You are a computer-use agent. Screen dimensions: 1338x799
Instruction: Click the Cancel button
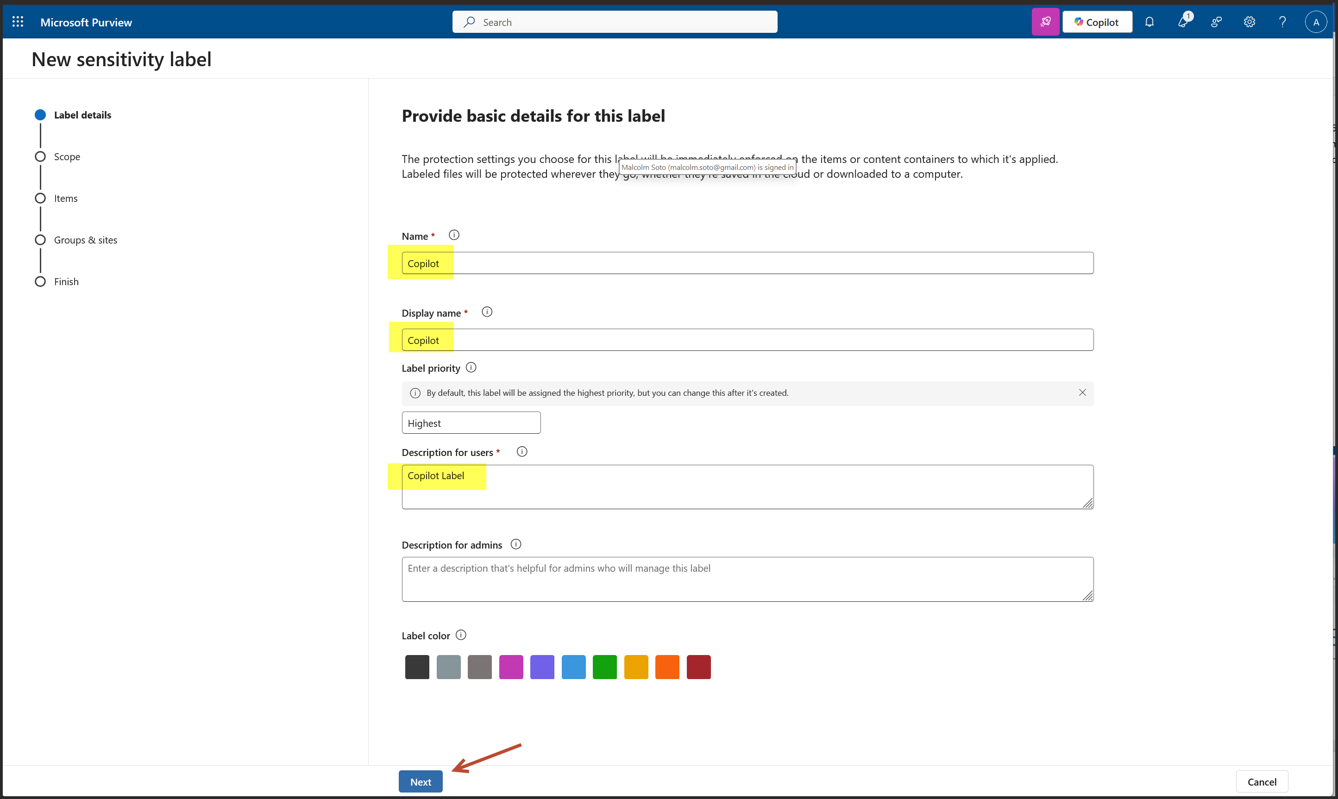[1262, 782]
